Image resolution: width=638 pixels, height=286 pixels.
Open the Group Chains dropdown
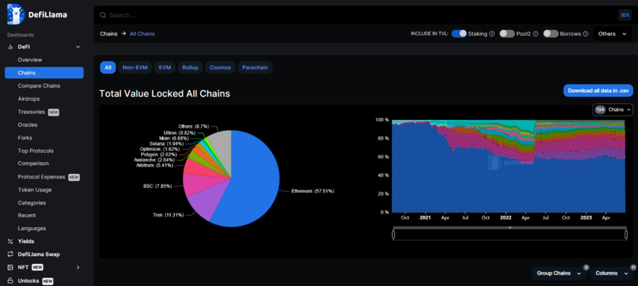(559, 273)
